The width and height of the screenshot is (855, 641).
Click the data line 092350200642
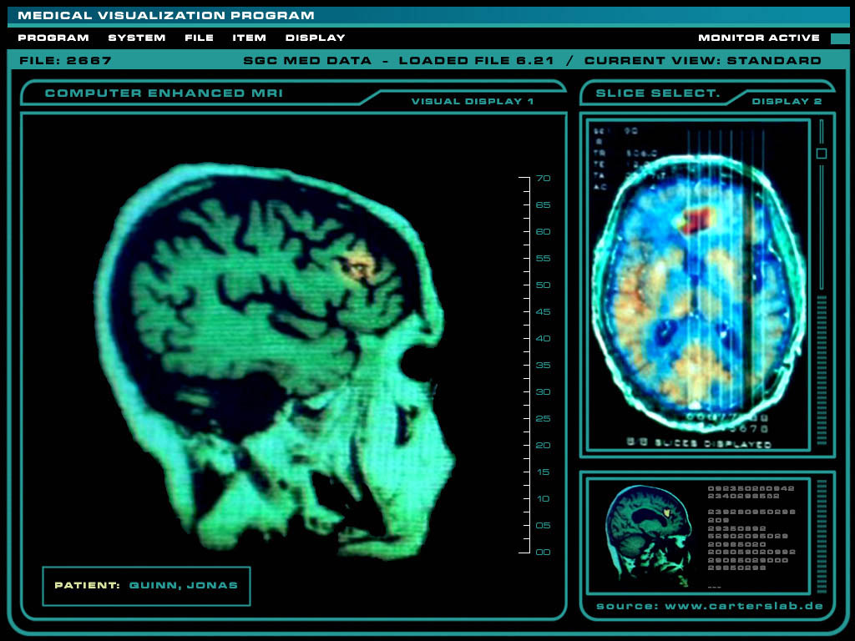point(751,489)
